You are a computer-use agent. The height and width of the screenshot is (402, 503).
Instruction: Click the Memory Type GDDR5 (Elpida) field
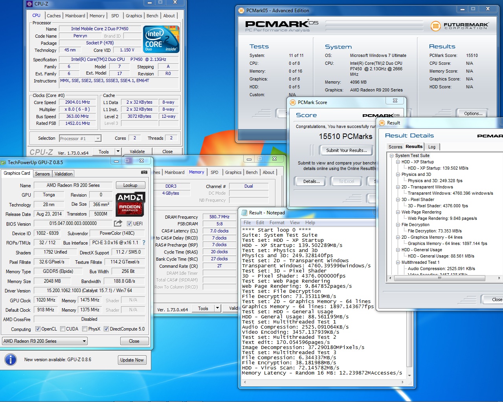click(58, 271)
